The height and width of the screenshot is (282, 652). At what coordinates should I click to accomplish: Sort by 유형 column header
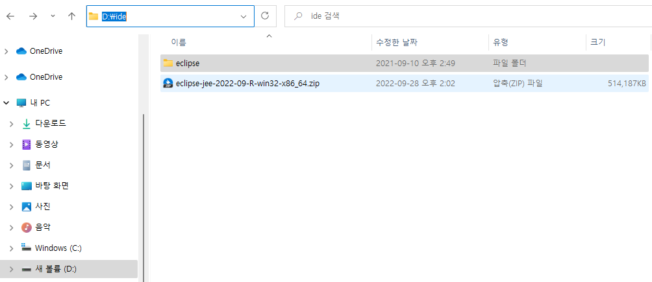tap(501, 42)
